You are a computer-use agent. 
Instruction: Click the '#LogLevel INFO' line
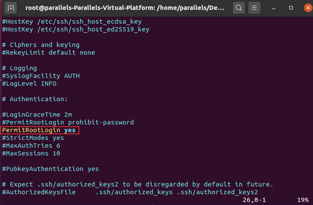29,84
